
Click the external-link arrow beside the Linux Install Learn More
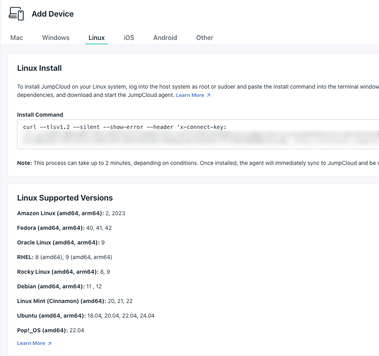pyautogui.click(x=209, y=95)
